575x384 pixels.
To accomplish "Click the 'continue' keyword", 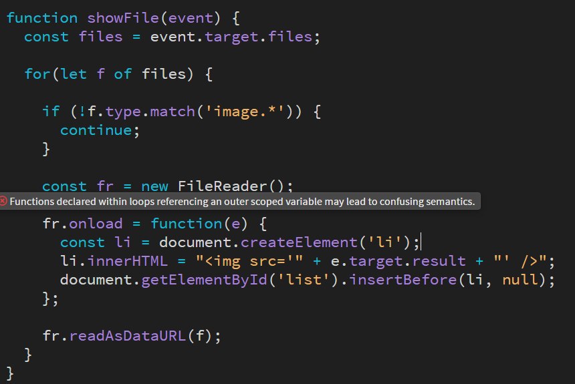I will click(x=96, y=130).
